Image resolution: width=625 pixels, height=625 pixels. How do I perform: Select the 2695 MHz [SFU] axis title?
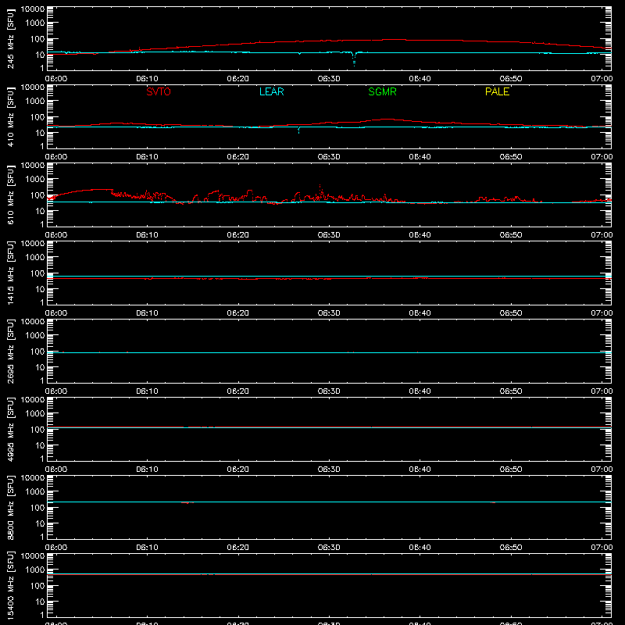point(10,352)
